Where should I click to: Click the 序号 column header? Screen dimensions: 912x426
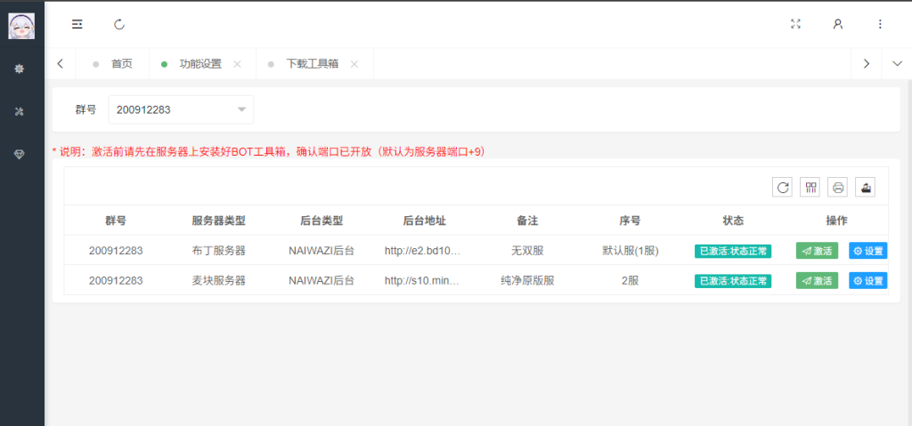[630, 221]
